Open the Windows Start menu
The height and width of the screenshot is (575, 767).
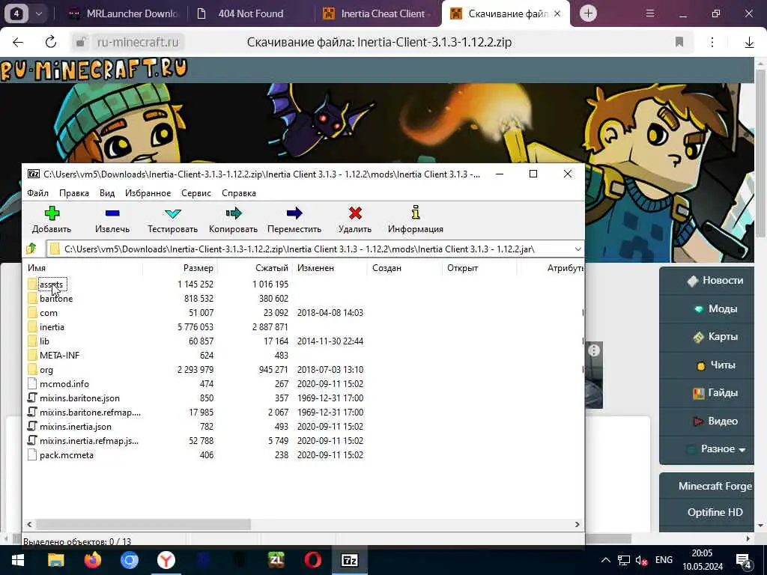(x=18, y=560)
